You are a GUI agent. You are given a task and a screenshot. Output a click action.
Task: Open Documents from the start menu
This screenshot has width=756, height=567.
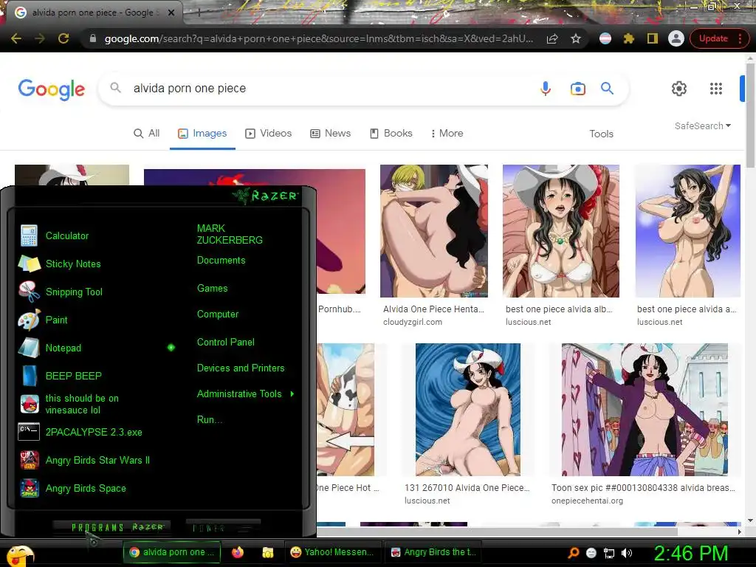[221, 261]
